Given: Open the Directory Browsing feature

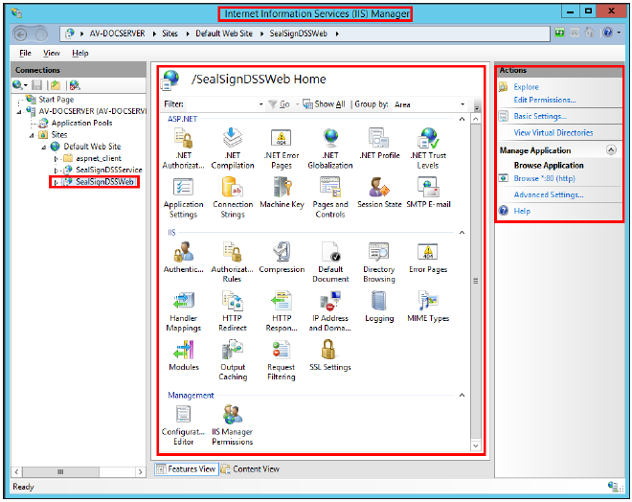Looking at the screenshot, I should pyautogui.click(x=378, y=254).
